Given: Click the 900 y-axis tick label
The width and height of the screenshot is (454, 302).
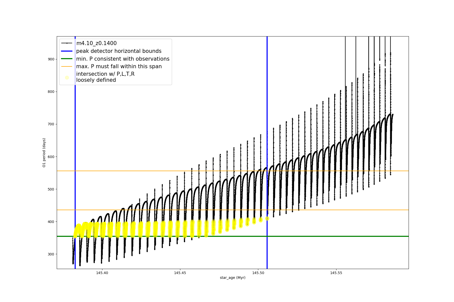Looking at the screenshot, I should (x=51, y=59).
